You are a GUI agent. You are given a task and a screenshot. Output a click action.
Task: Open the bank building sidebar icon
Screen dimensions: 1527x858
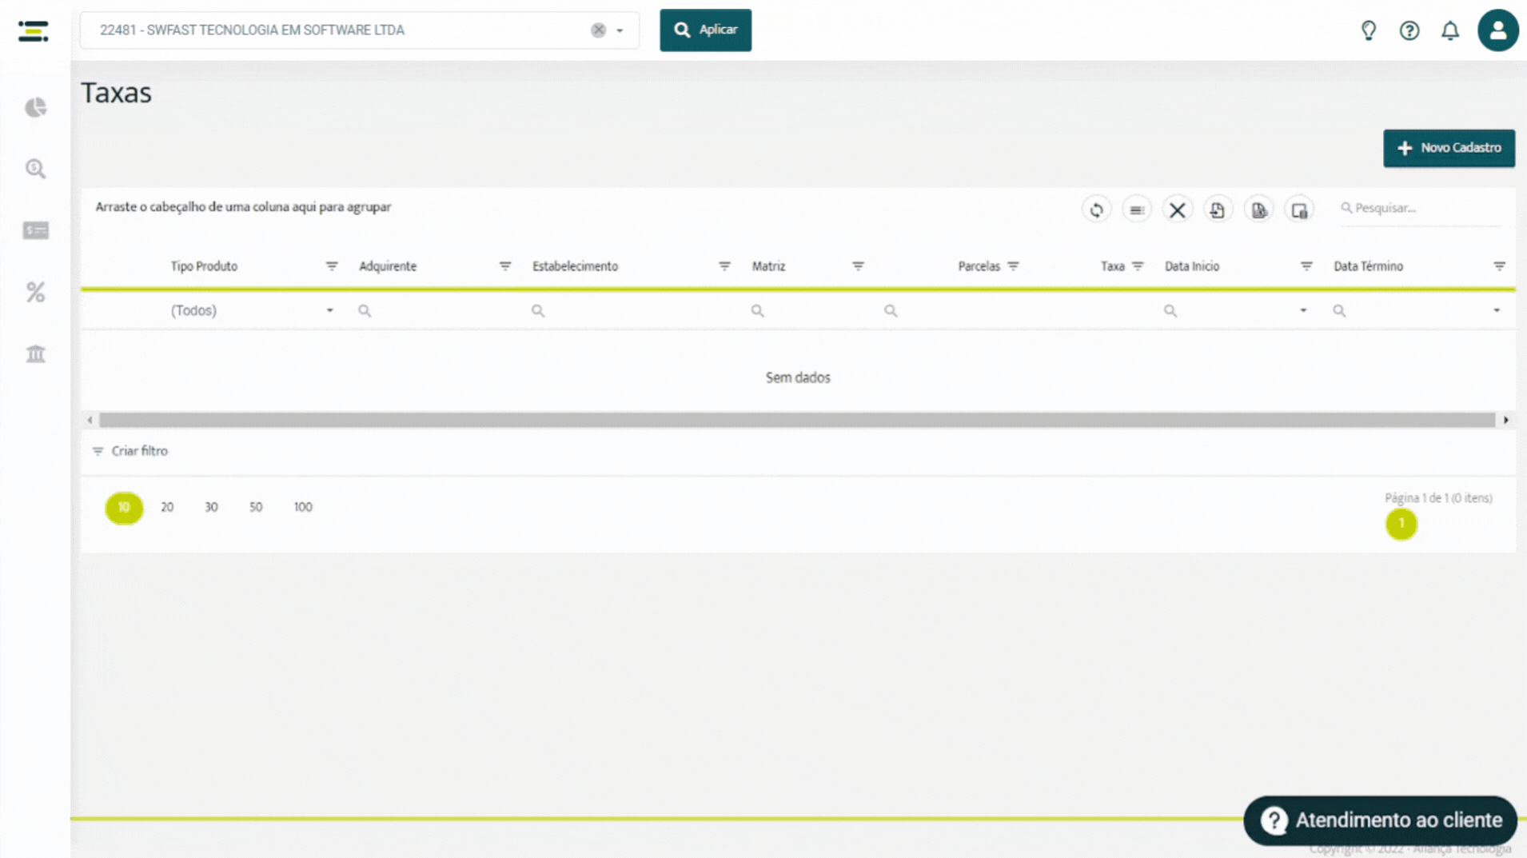(x=35, y=353)
